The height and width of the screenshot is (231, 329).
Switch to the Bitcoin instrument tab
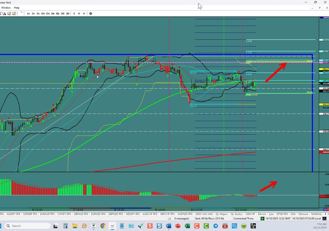(x=262, y=214)
